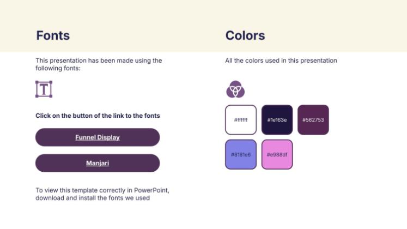Select the 'All the colors used' description
Screen dimensions: 407x229
coord(281,61)
